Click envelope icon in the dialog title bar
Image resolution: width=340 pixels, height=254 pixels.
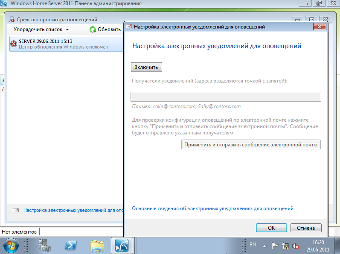(129, 26)
